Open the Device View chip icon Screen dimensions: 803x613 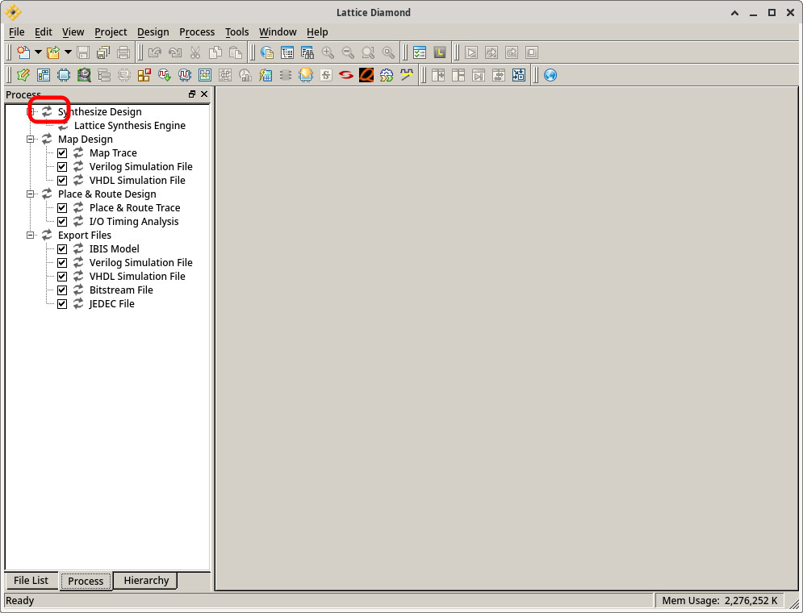tap(64, 75)
